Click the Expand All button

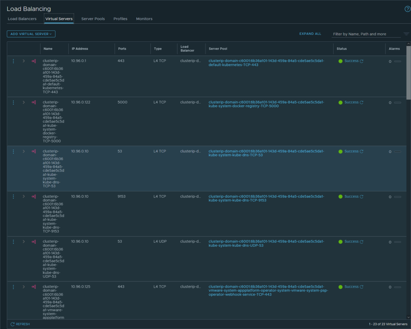click(310, 34)
